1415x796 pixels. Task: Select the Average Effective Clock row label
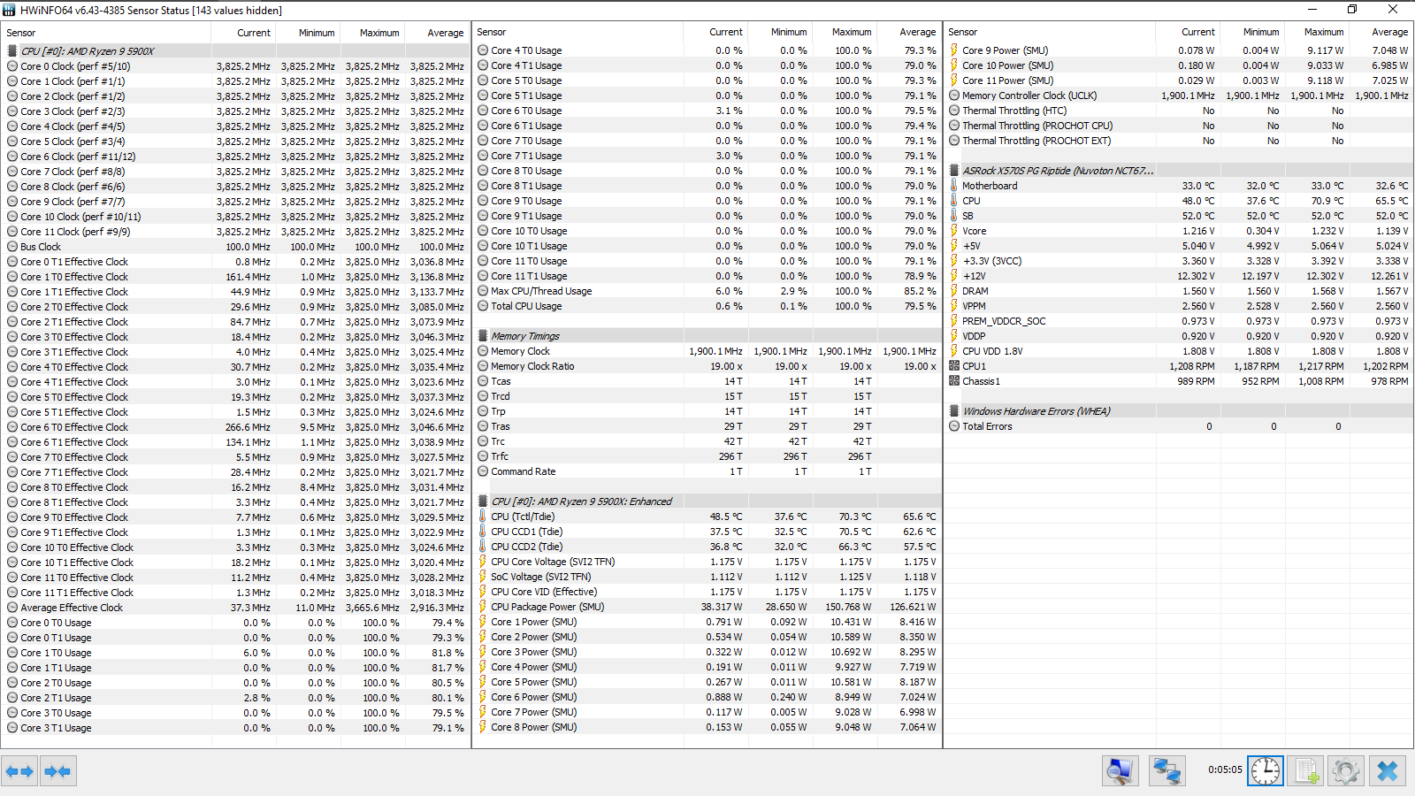(x=72, y=608)
